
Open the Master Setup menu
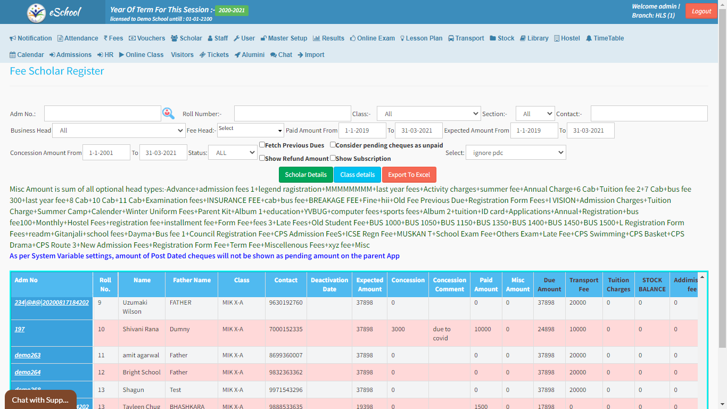[x=284, y=38]
